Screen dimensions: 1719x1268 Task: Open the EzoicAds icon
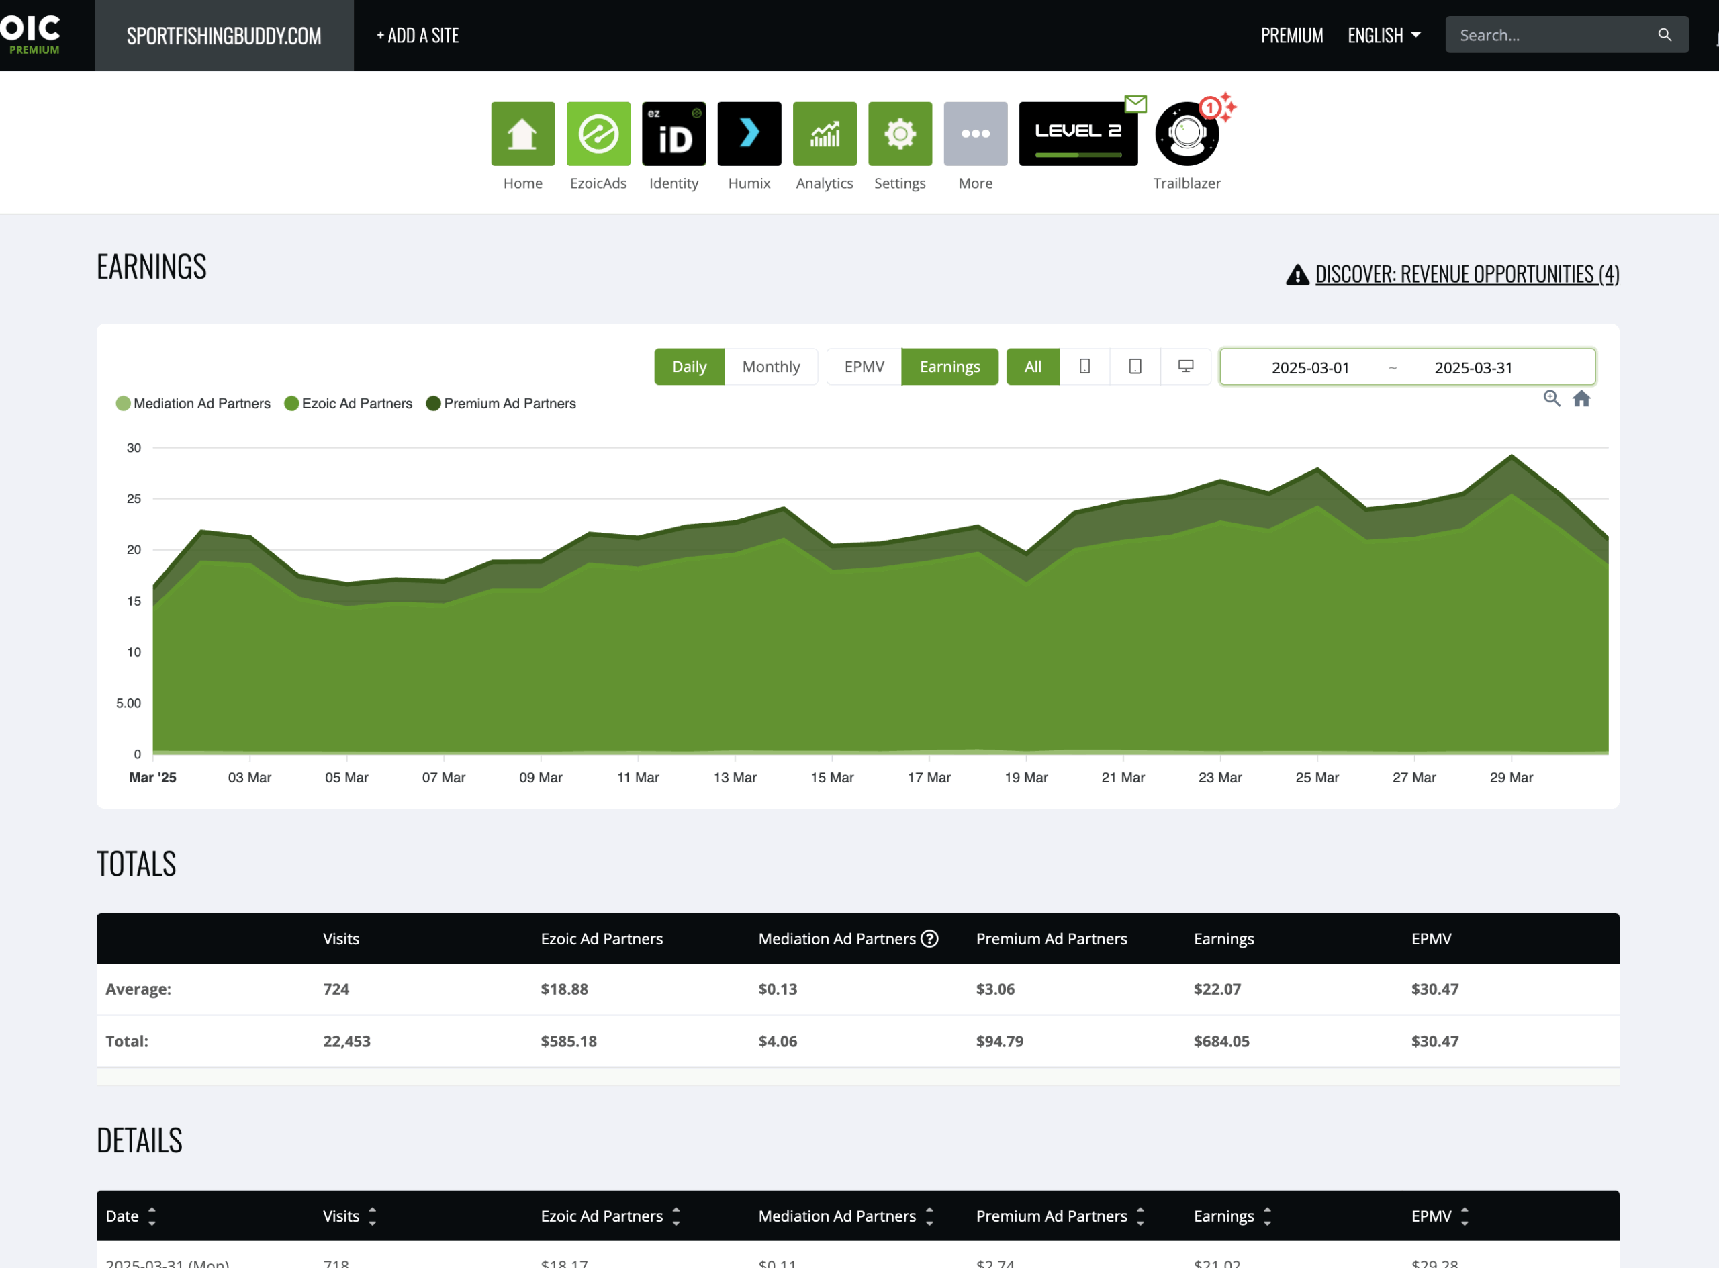(598, 134)
